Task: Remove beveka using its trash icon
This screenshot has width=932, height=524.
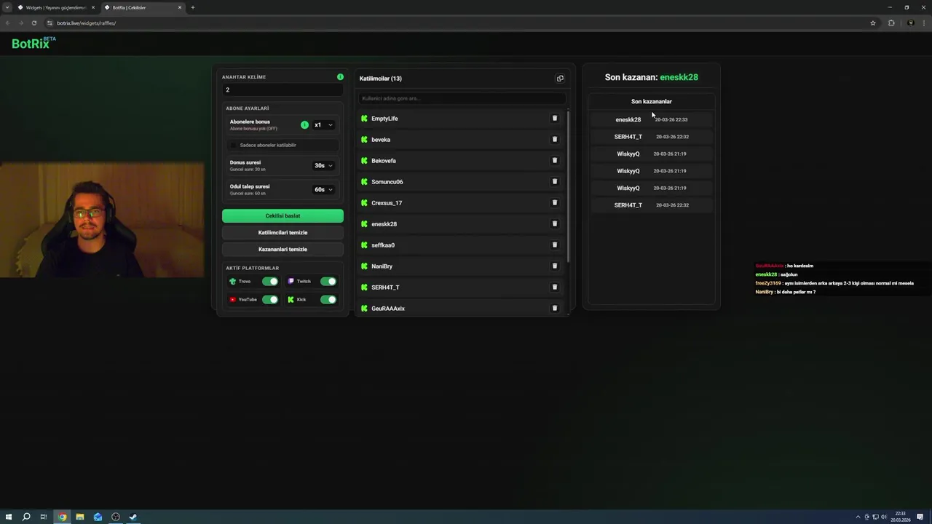Action: tap(554, 139)
